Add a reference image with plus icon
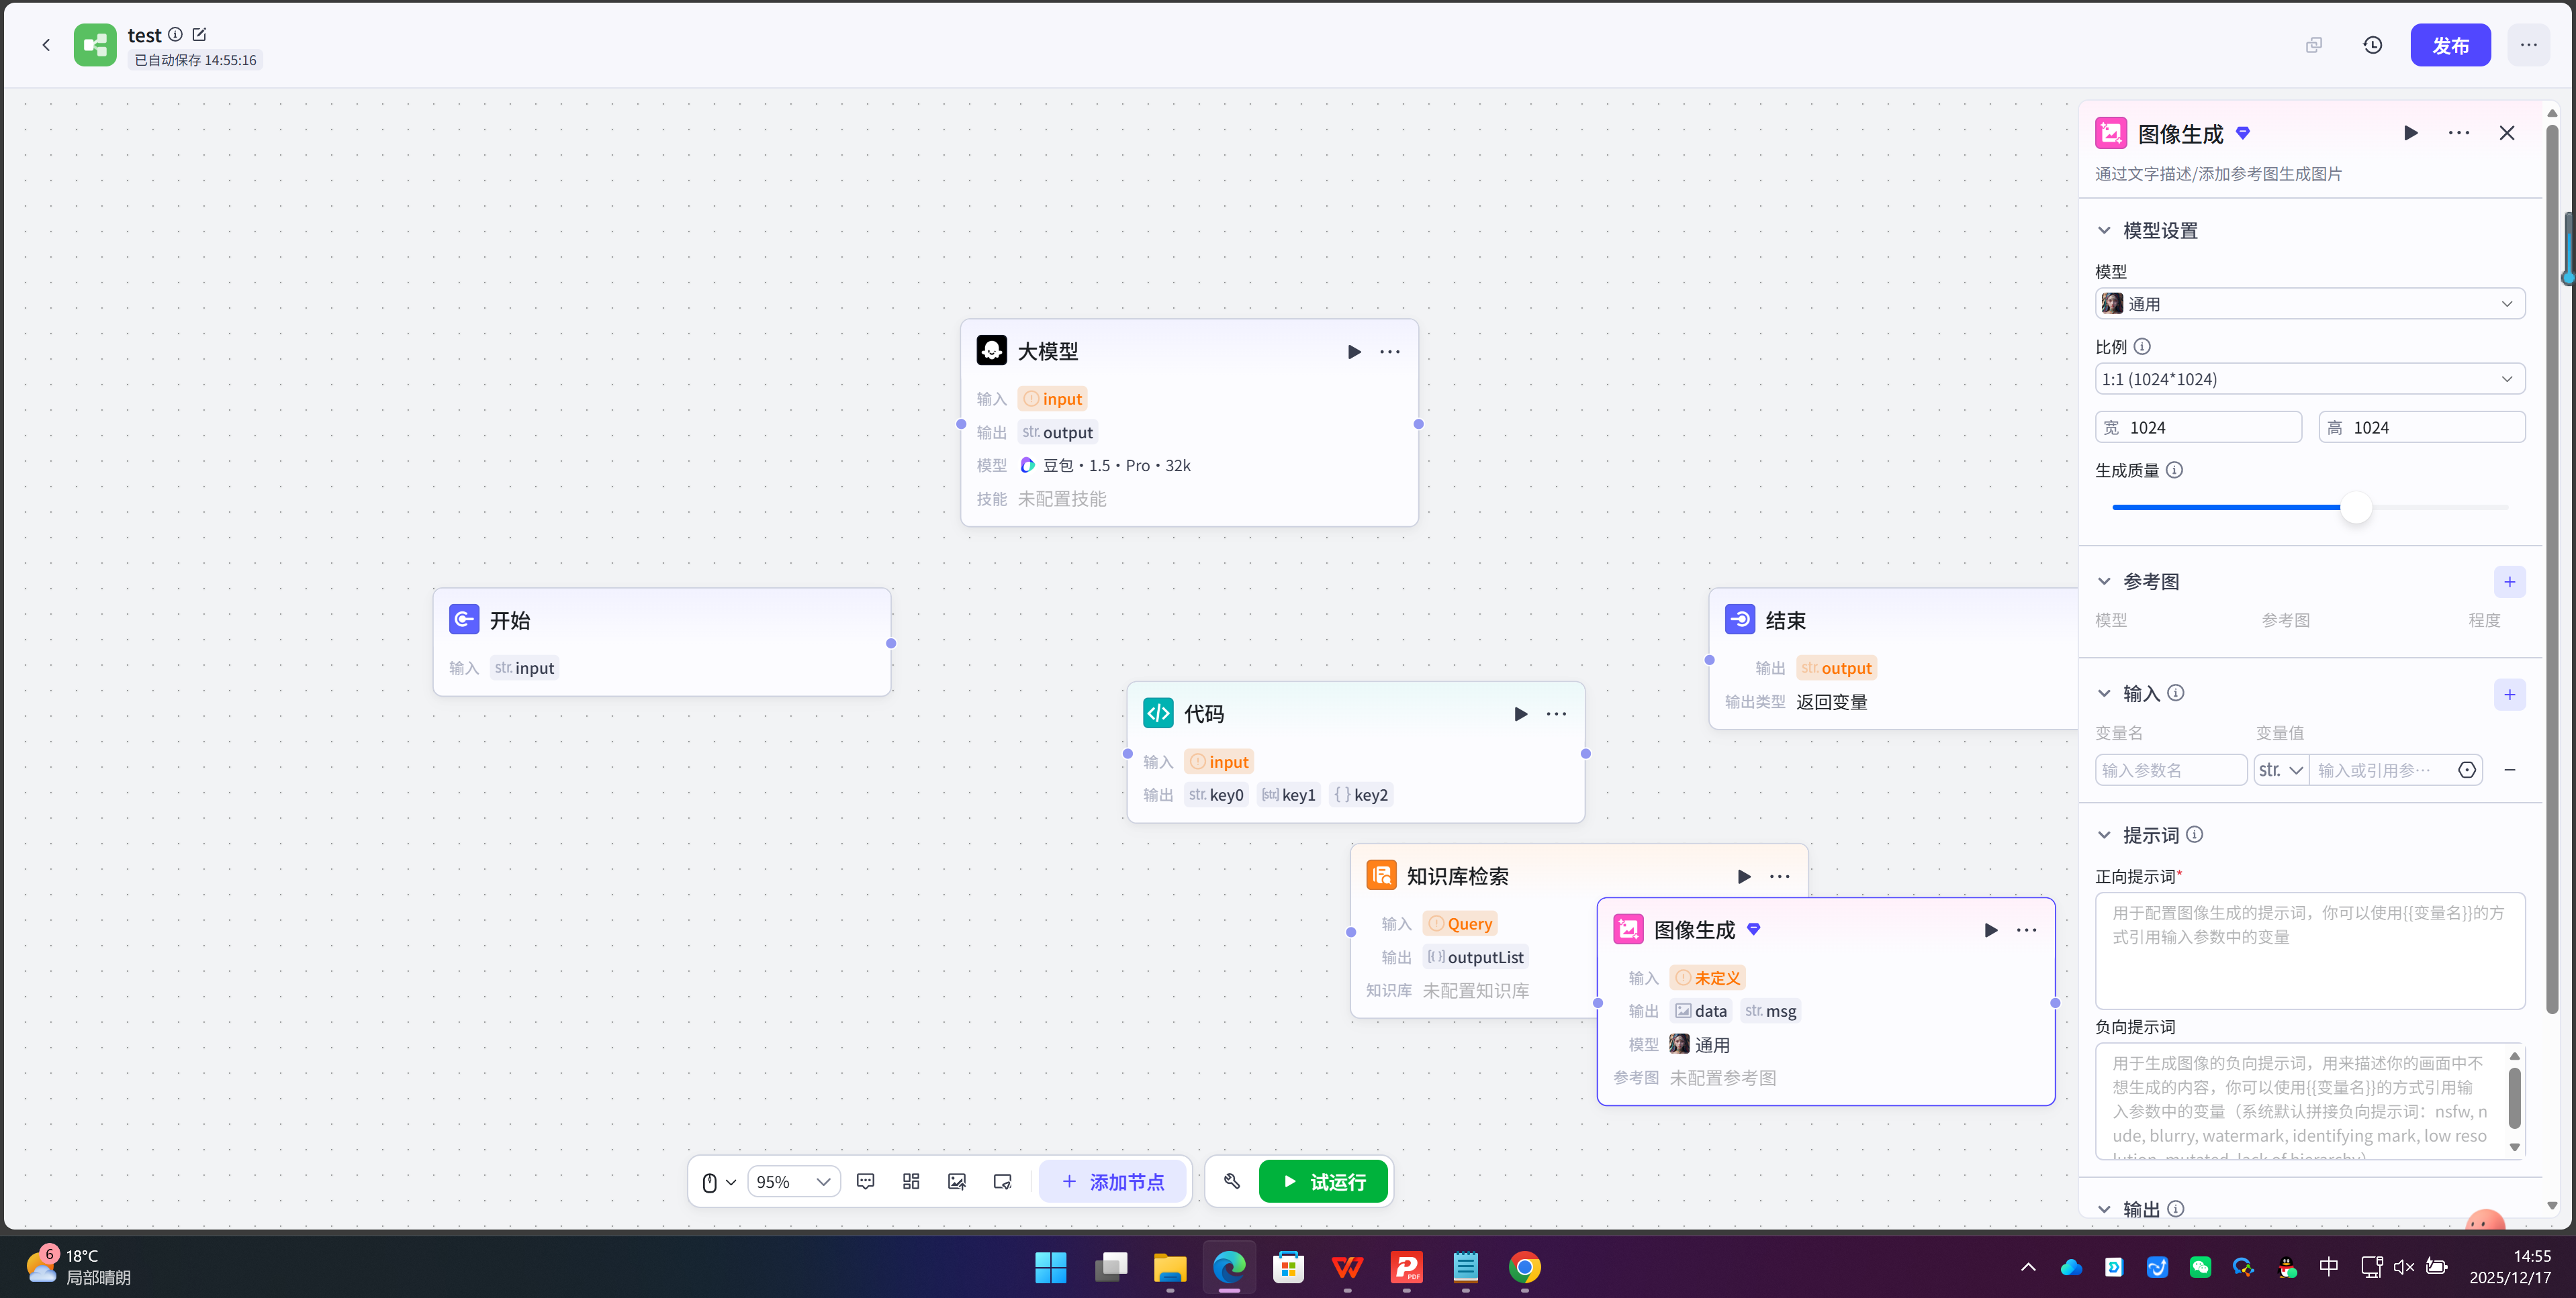2576x1298 pixels. 2509,582
